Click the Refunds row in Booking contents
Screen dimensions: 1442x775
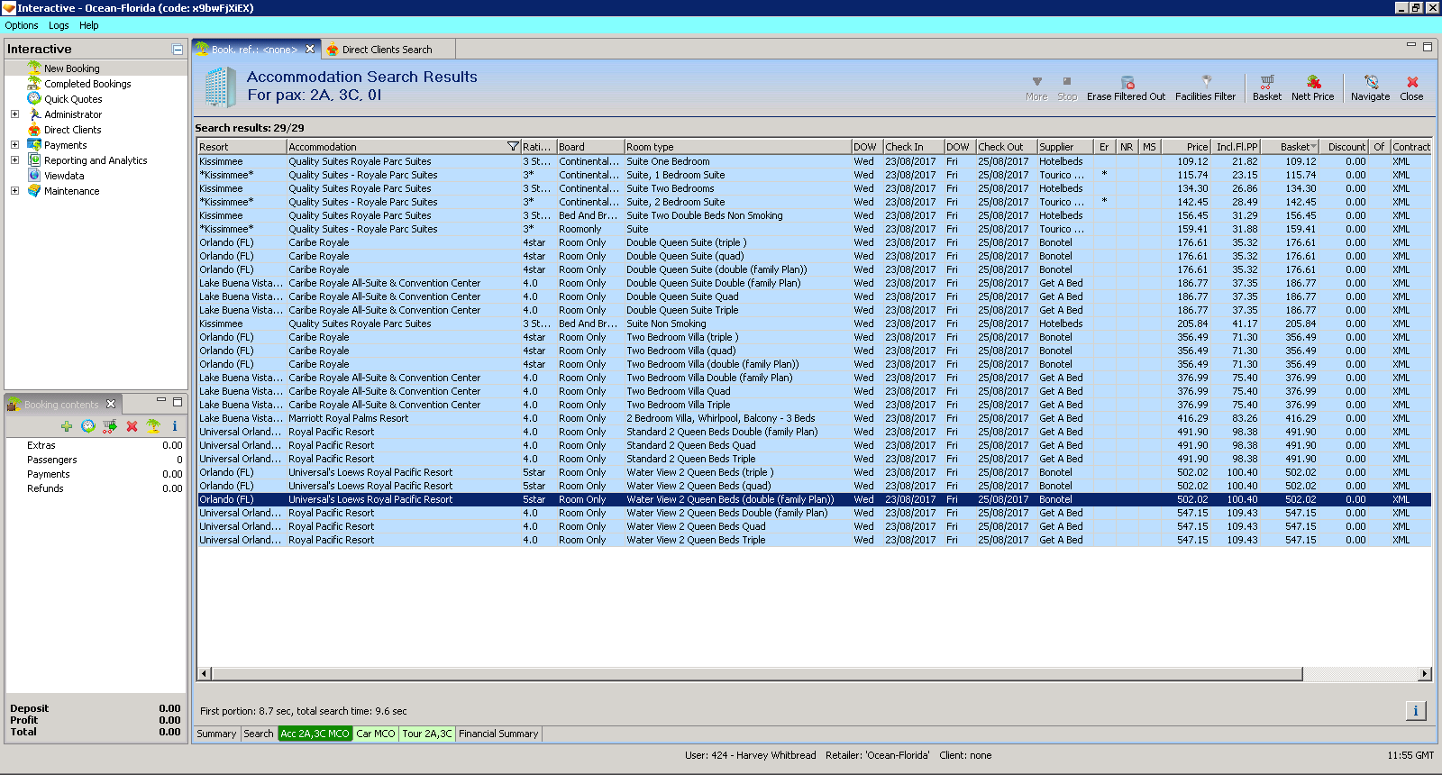point(96,488)
